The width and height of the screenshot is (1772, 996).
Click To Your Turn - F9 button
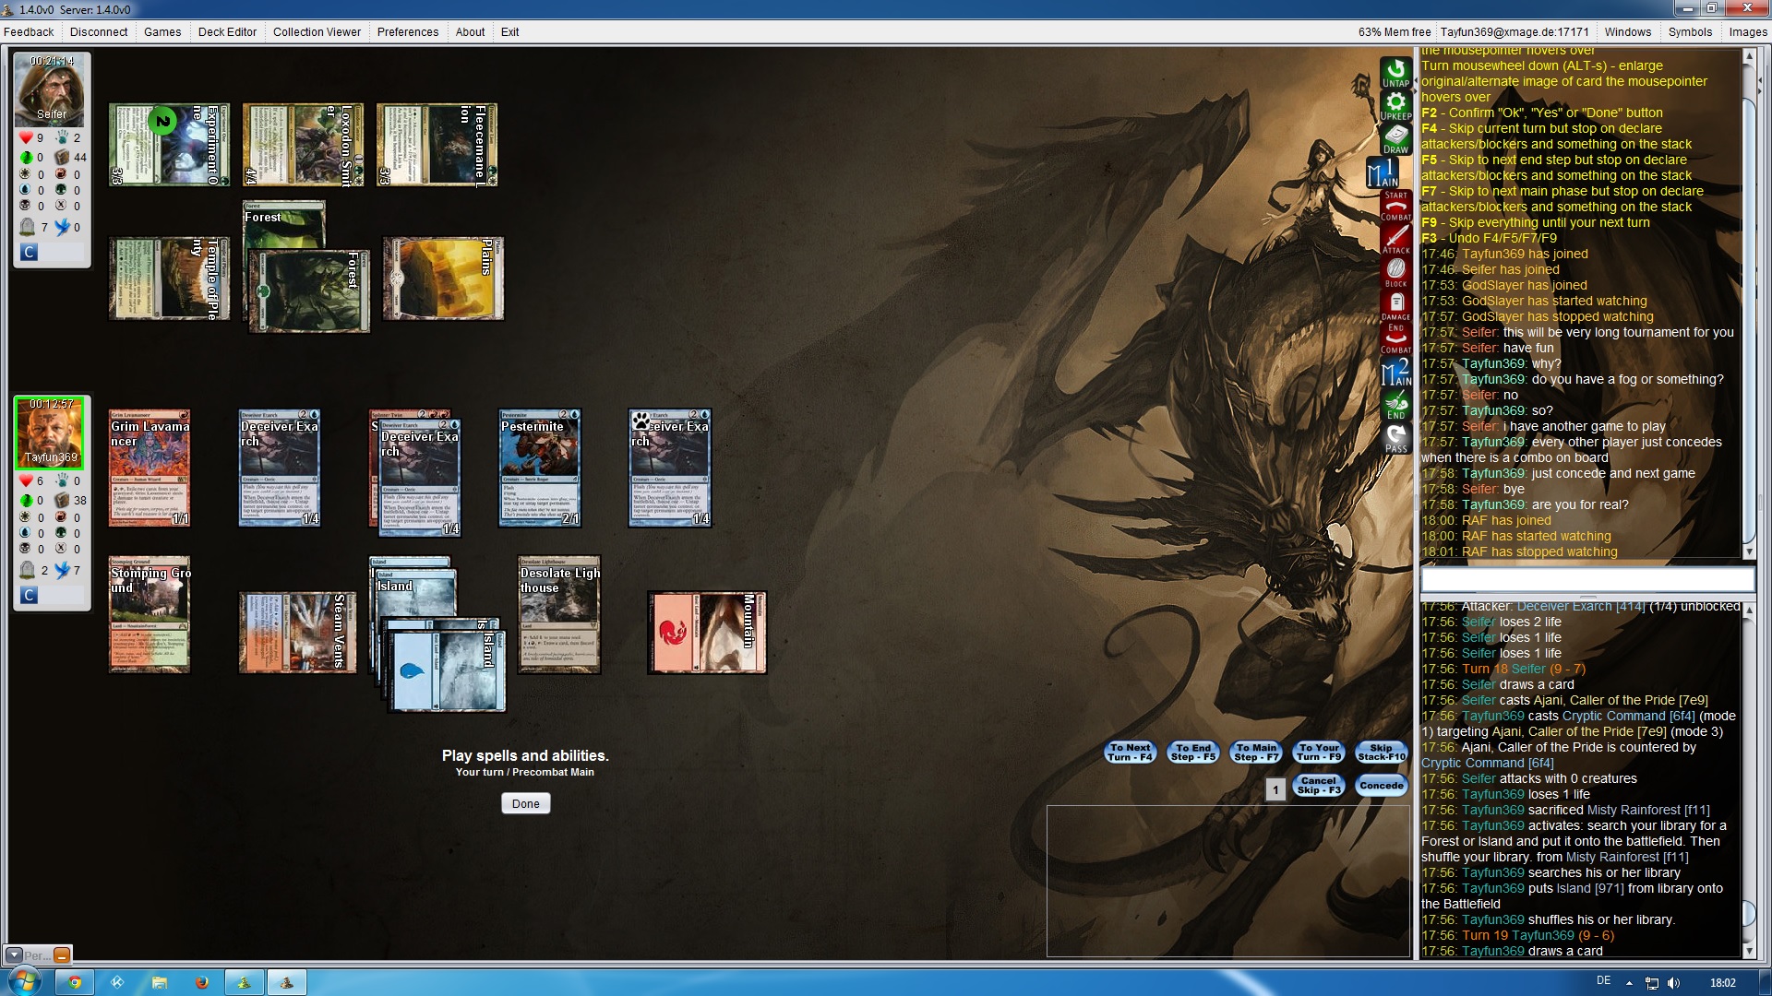pyautogui.click(x=1320, y=752)
